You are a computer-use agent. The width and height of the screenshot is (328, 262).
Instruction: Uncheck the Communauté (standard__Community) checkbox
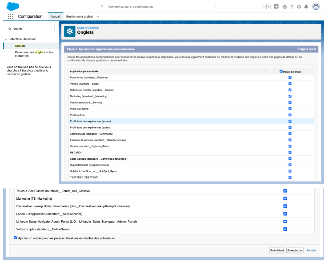[x=290, y=134]
